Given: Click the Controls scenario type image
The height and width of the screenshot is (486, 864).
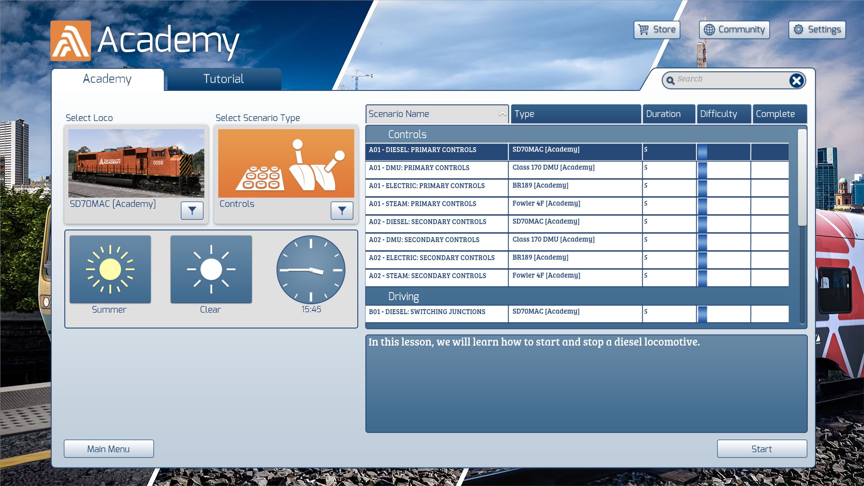Looking at the screenshot, I should click(286, 163).
